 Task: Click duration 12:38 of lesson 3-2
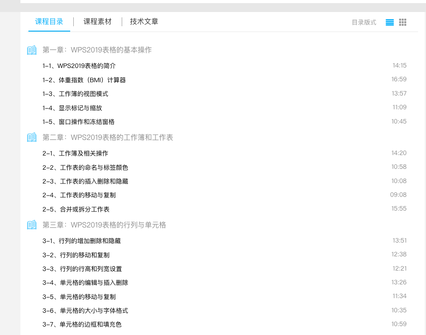click(x=399, y=254)
